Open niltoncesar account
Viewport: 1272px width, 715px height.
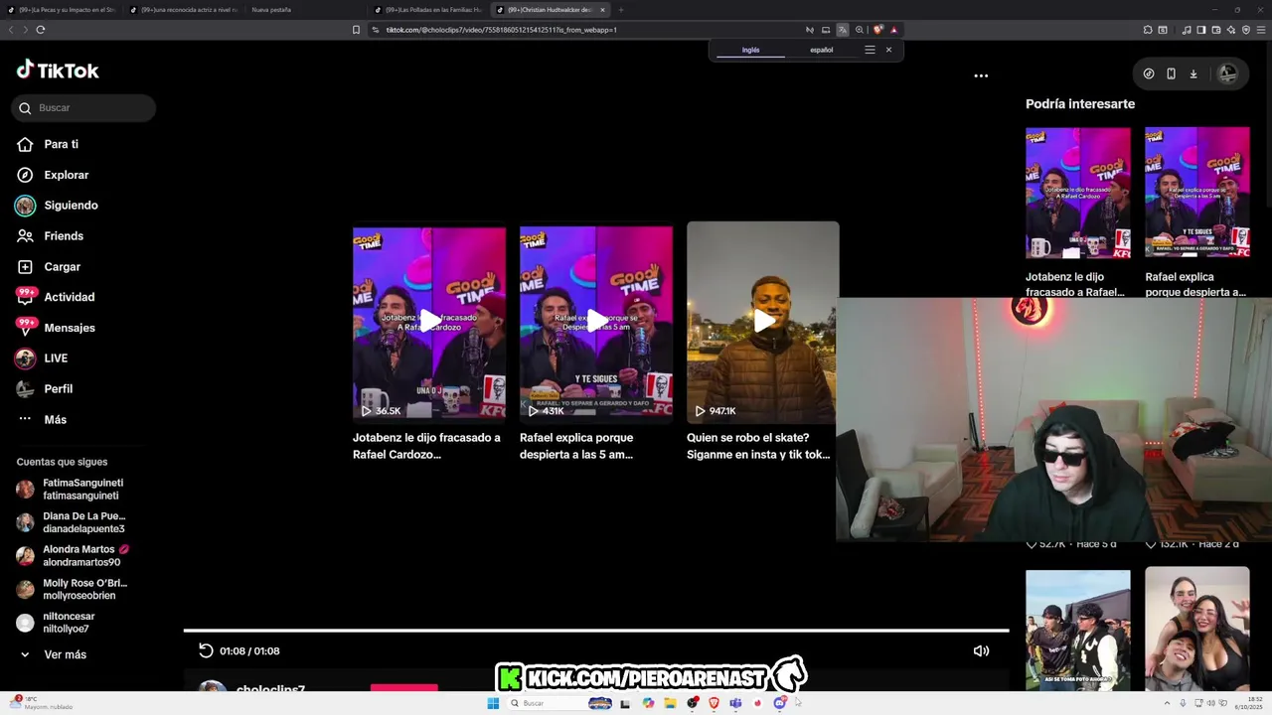[56, 623]
